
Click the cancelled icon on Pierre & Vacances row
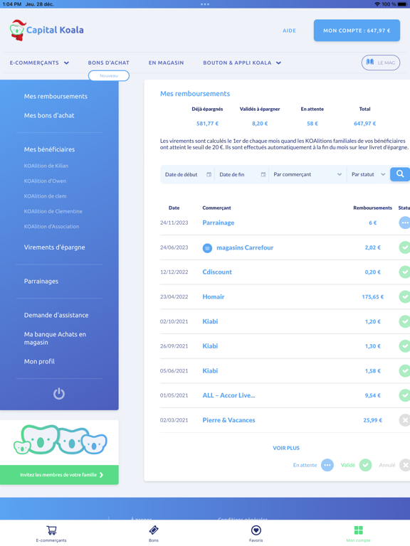[x=404, y=420]
